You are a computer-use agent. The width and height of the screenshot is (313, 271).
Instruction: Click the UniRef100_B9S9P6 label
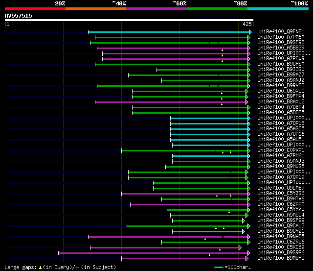[x=281, y=253]
